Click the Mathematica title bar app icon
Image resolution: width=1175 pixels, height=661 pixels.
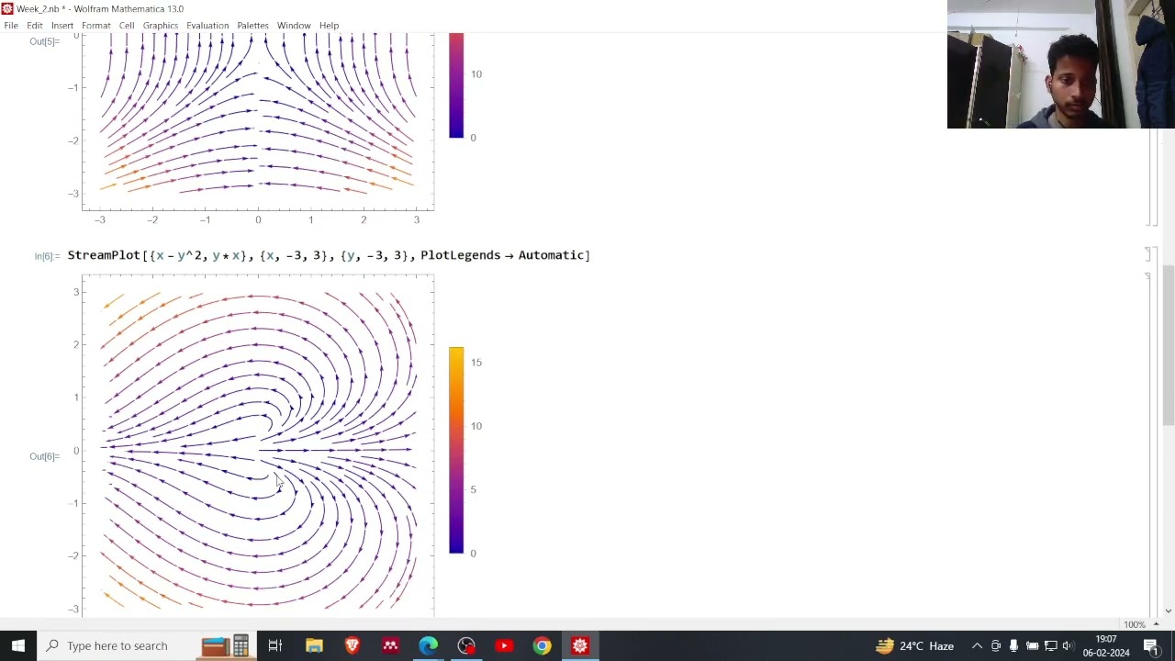pyautogui.click(x=7, y=8)
